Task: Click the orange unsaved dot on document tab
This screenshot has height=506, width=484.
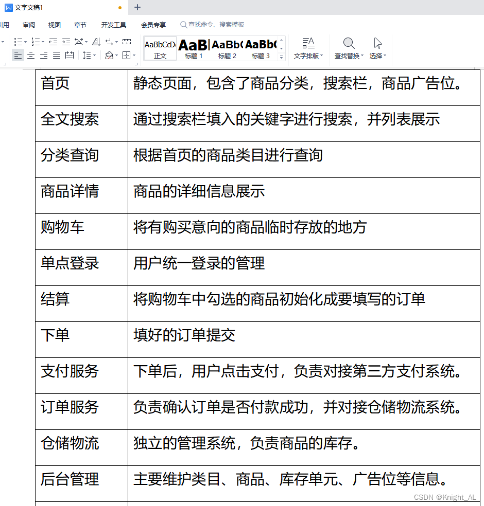Action: coord(120,8)
